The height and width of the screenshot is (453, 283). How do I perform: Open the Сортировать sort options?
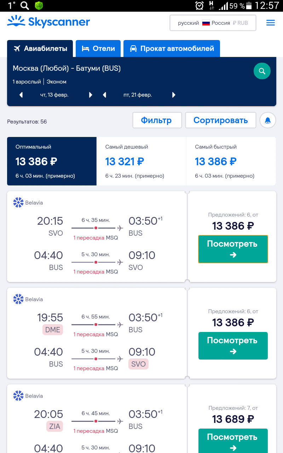point(221,120)
